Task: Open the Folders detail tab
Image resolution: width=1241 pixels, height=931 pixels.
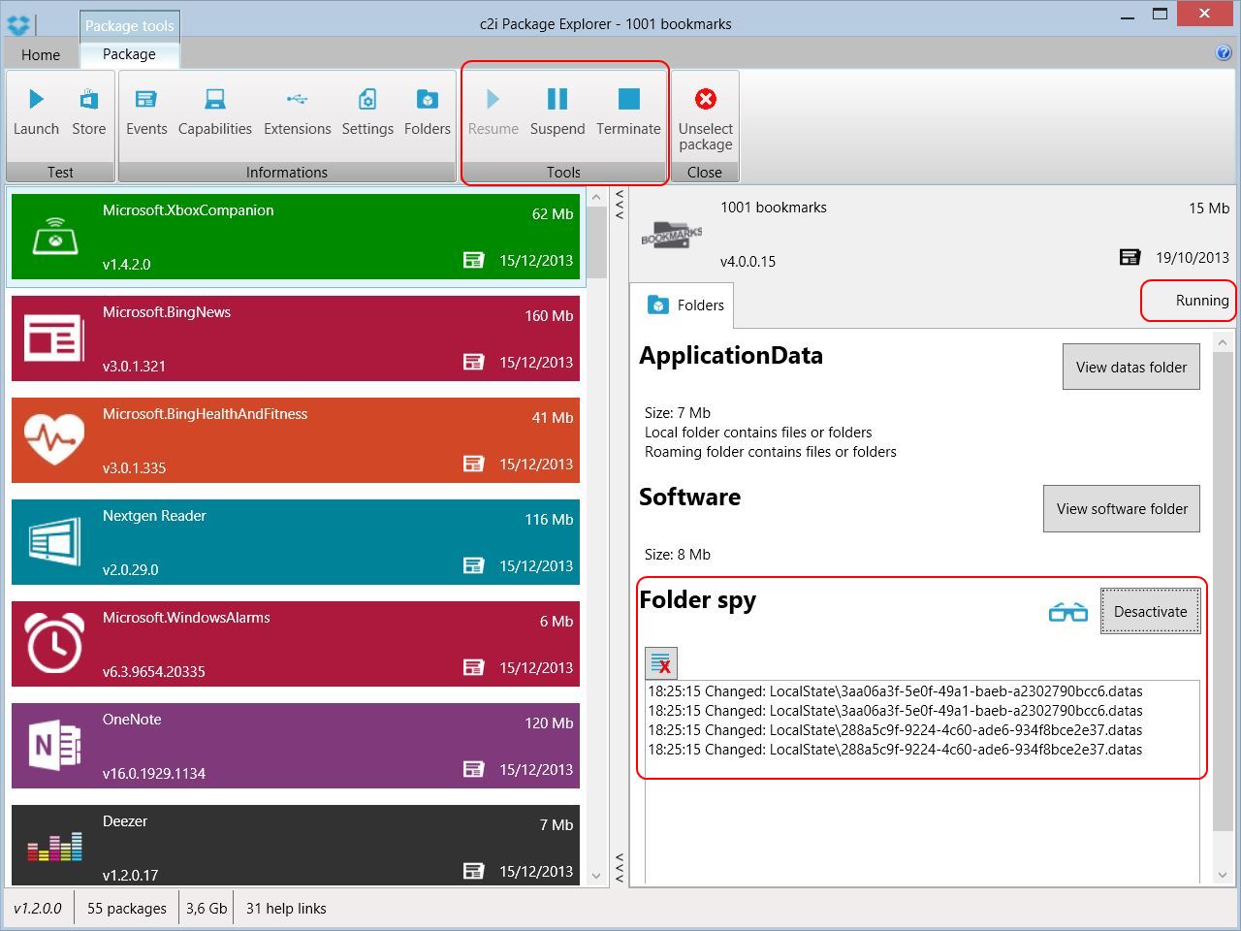Action: [x=684, y=305]
